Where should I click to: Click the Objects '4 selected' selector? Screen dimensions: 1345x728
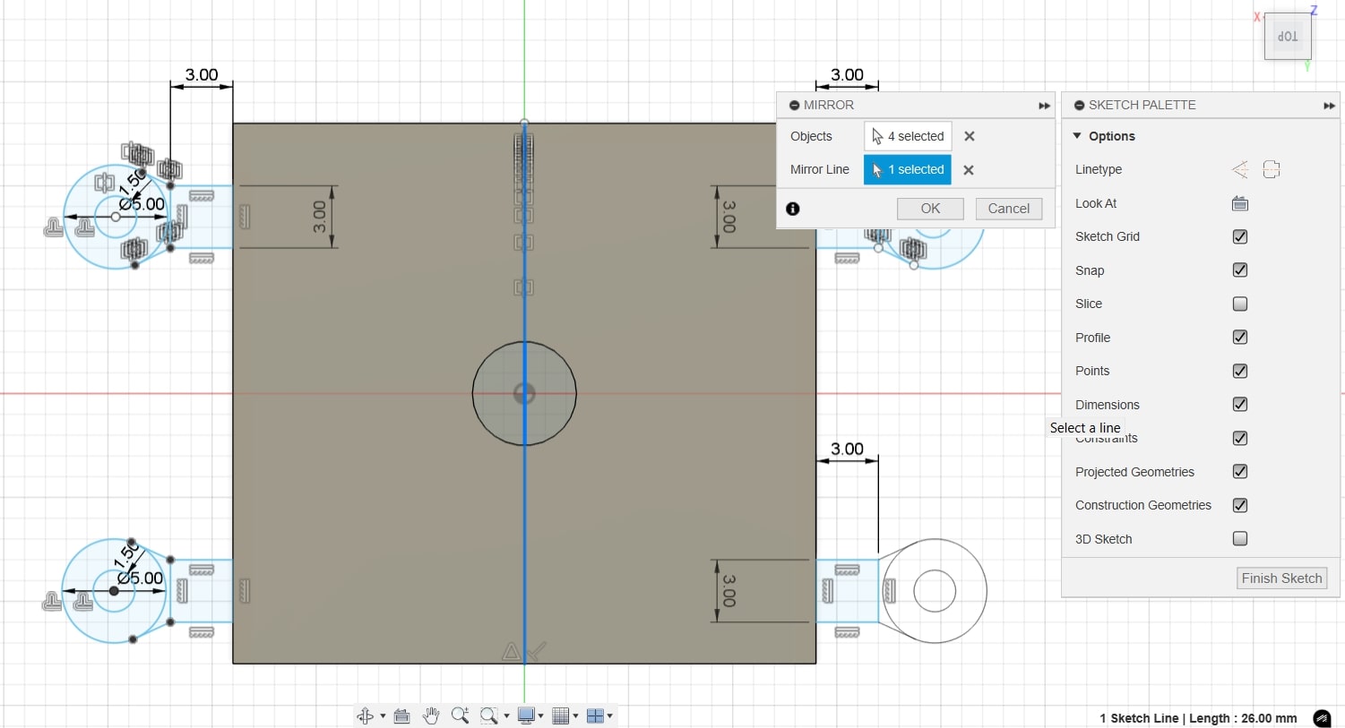pos(908,136)
